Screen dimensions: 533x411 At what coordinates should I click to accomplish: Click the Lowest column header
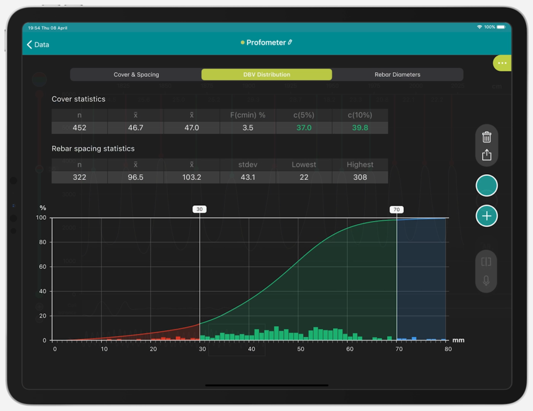304,165
